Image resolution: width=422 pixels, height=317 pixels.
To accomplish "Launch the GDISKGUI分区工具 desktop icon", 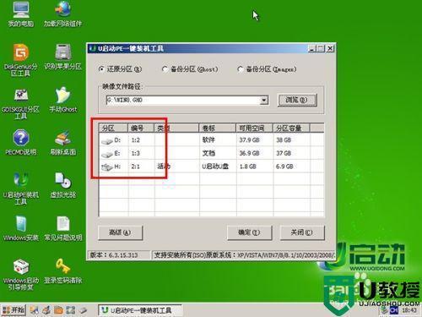I will [x=21, y=104].
